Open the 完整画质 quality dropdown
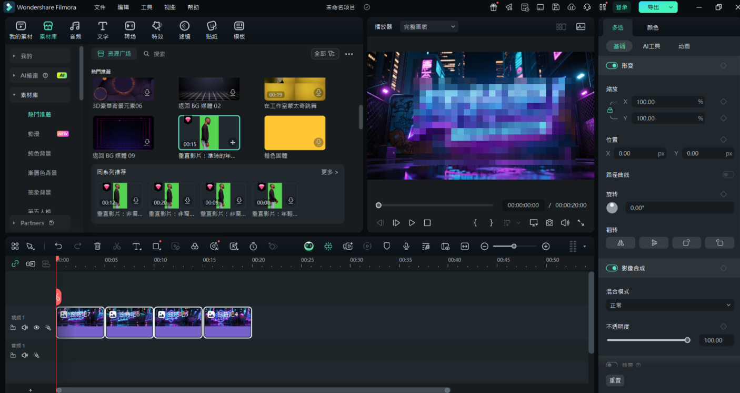 tap(429, 27)
